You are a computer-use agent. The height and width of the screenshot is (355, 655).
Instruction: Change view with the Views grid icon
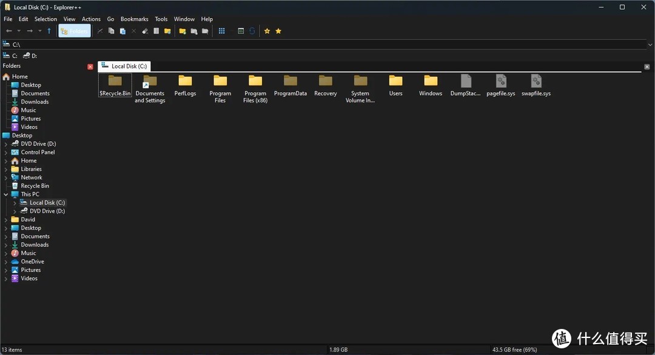coord(222,31)
